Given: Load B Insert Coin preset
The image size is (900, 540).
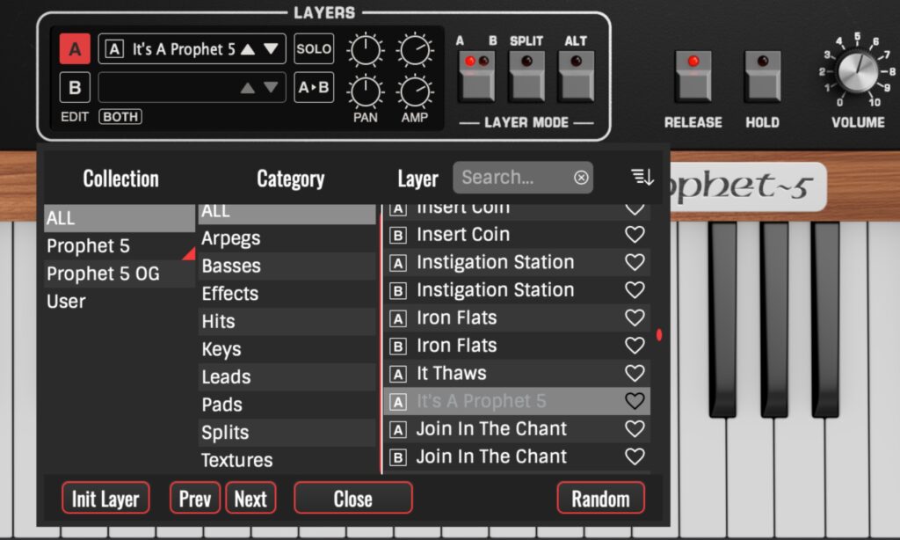Looking at the screenshot, I should [x=517, y=235].
